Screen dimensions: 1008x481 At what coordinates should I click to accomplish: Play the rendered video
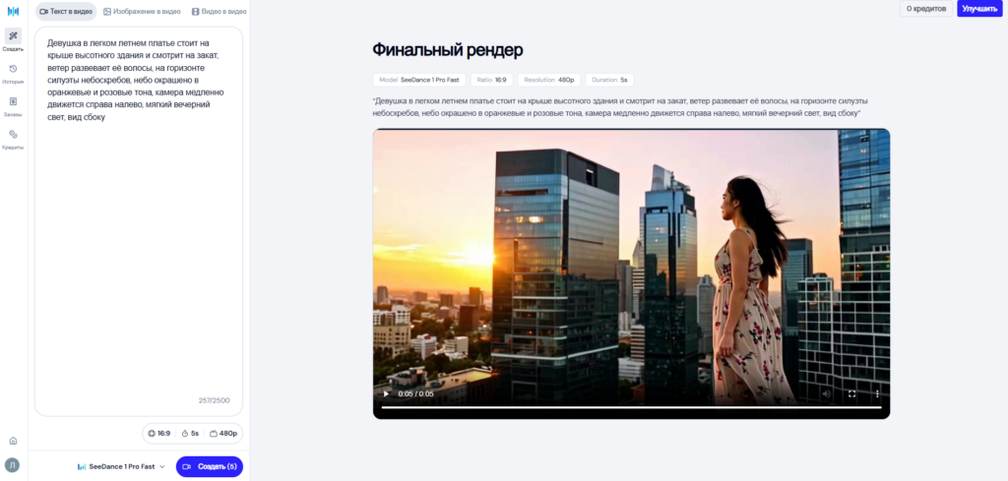click(386, 393)
